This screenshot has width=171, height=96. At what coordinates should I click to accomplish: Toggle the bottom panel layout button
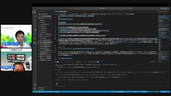[166, 8]
